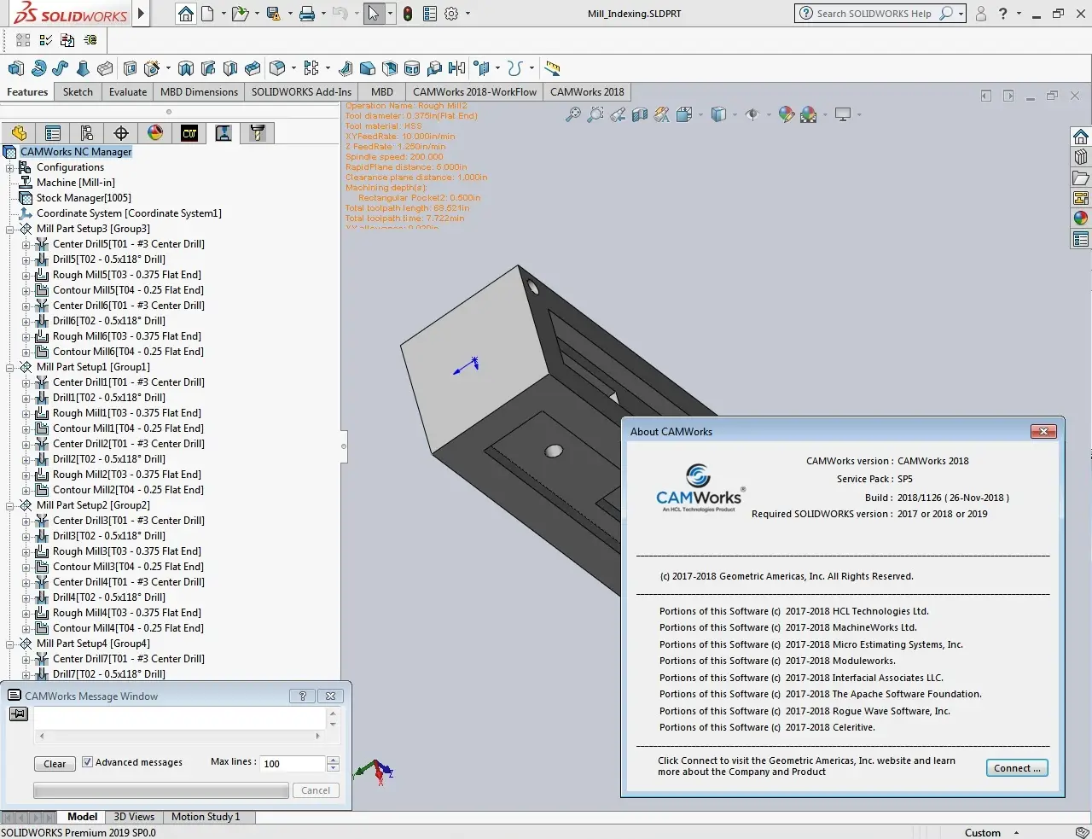1092x839 pixels.
Task: Collapse the Mill Part Setup3 node
Action: click(x=10, y=229)
